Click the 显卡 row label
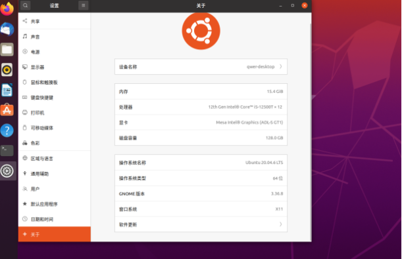402x259 pixels. click(x=123, y=123)
